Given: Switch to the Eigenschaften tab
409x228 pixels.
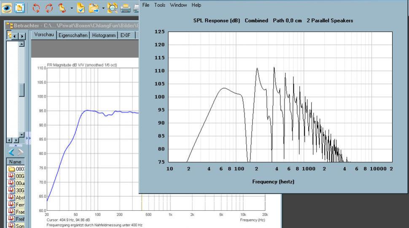Looking at the screenshot, I should pos(73,35).
